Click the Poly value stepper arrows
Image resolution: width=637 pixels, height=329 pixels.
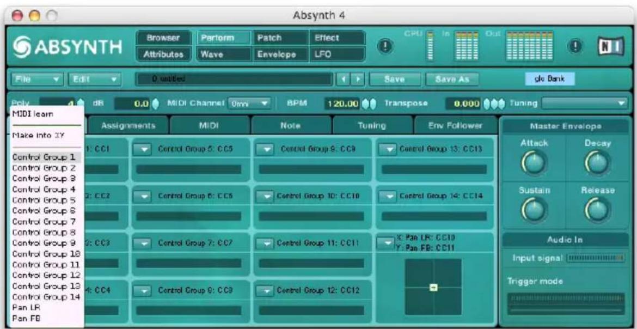point(81,103)
